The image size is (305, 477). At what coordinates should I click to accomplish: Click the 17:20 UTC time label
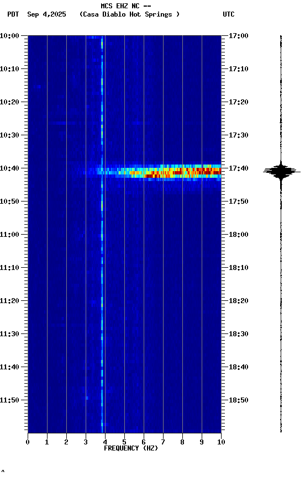coord(239,102)
